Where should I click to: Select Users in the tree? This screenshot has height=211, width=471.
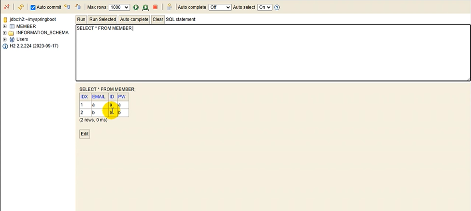[x=22, y=39]
